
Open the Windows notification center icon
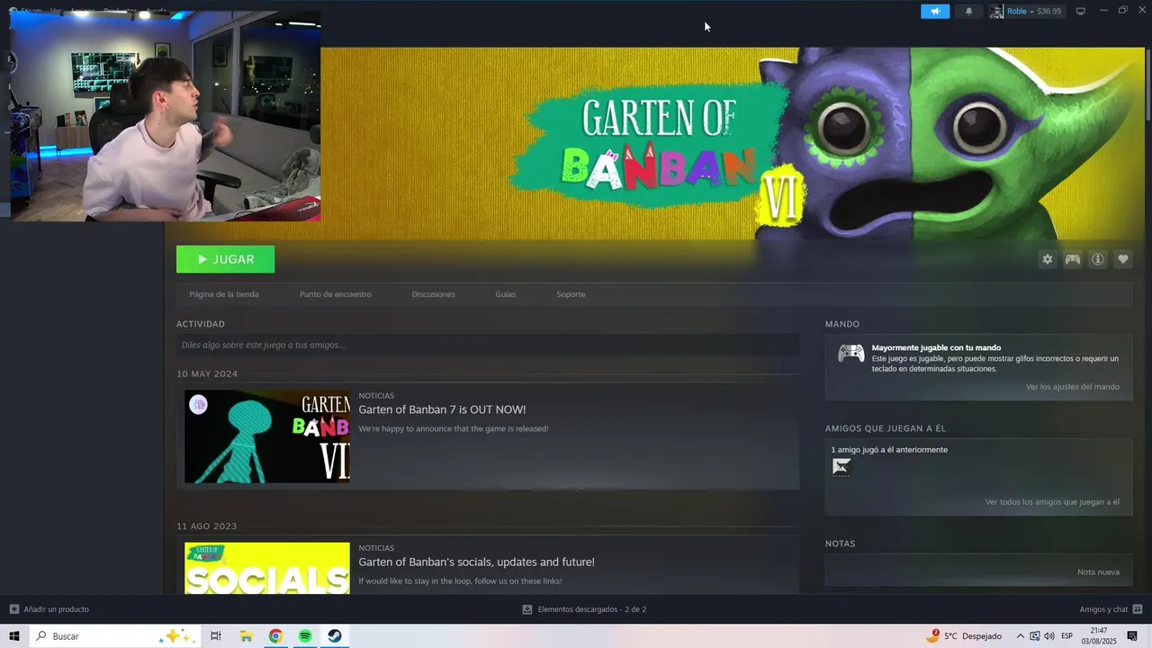coord(1133,636)
